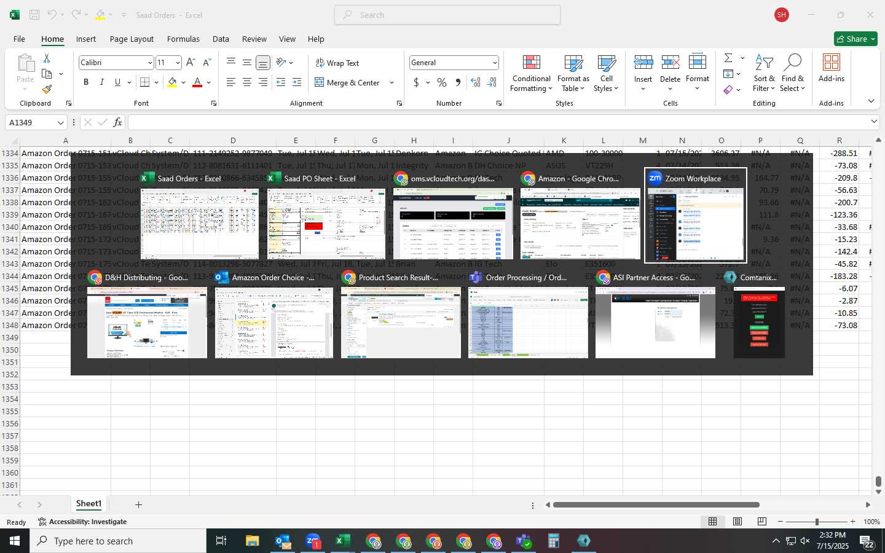Viewport: 885px width, 553px height.
Task: Toggle Bold formatting
Action: point(86,82)
